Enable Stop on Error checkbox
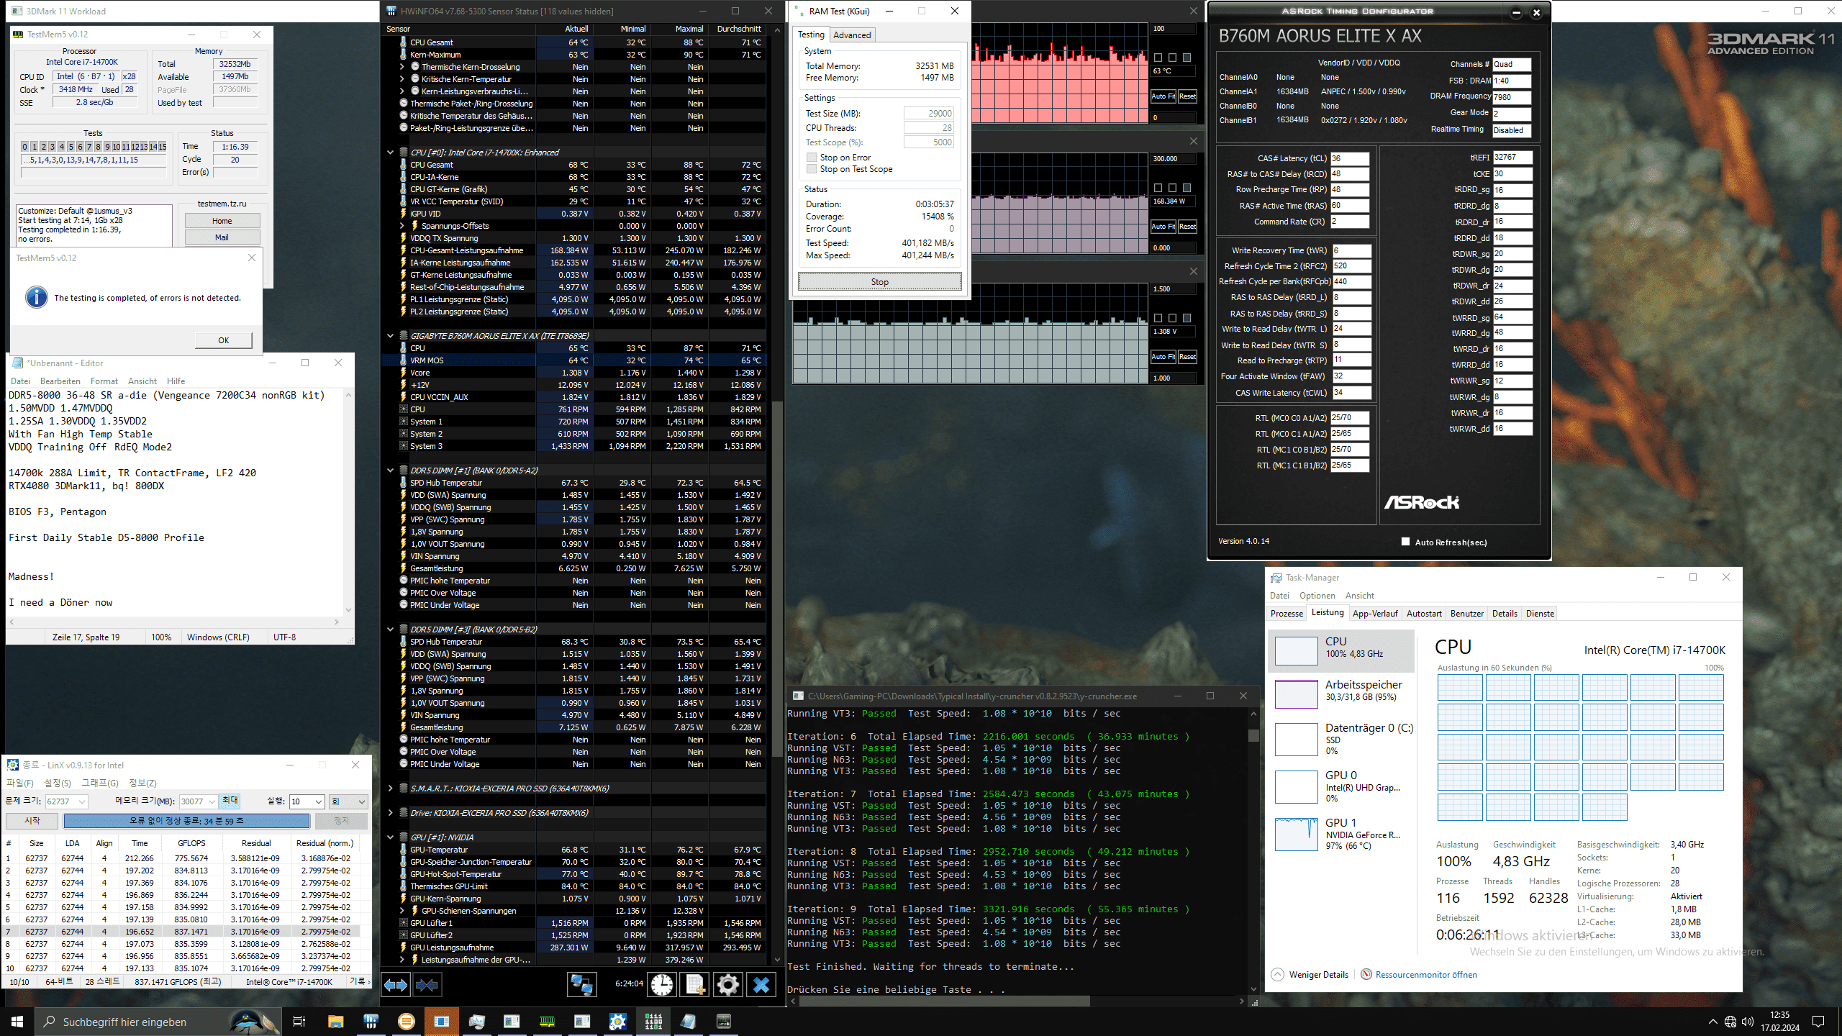The height and width of the screenshot is (1036, 1842). 812,158
